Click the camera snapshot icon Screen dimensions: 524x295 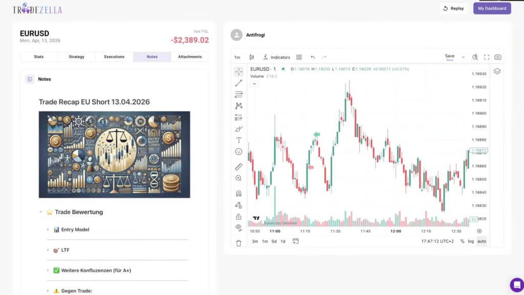point(498,57)
